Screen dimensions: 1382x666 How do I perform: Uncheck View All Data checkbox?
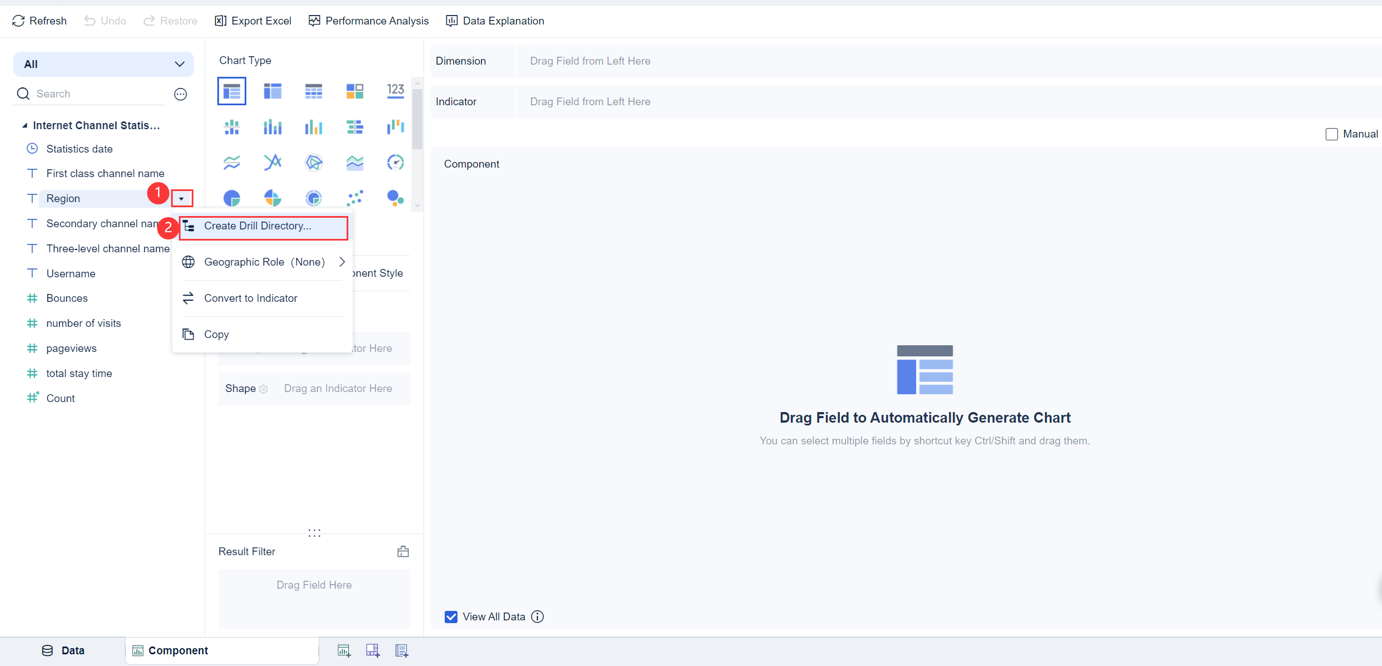(451, 616)
